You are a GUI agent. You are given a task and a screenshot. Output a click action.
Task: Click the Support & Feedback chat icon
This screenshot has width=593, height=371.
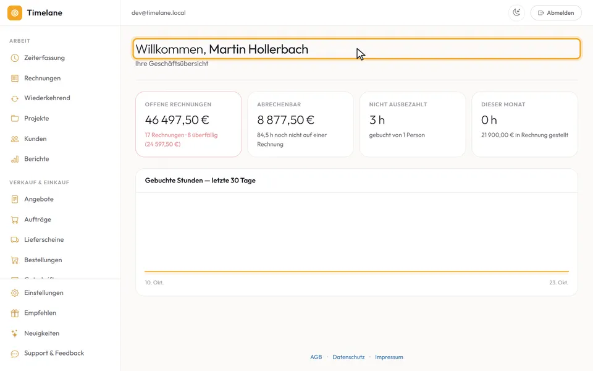[x=15, y=354]
